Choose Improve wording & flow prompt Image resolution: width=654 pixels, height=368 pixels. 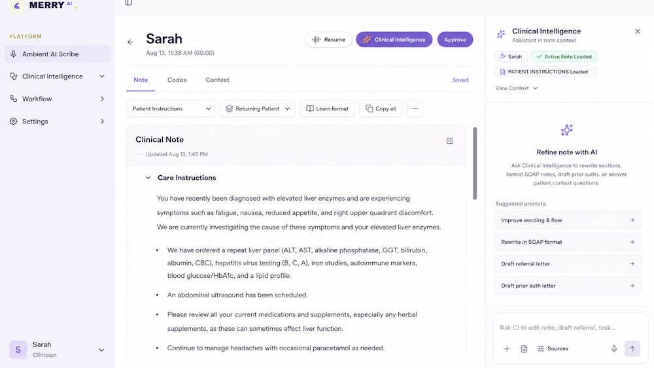pos(568,220)
